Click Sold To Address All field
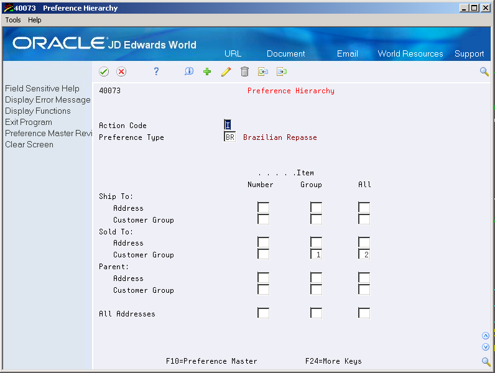 364,242
